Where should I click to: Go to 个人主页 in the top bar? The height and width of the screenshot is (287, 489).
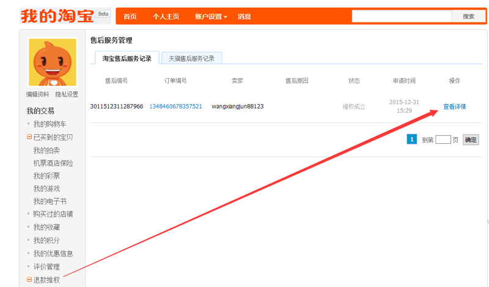tap(166, 16)
